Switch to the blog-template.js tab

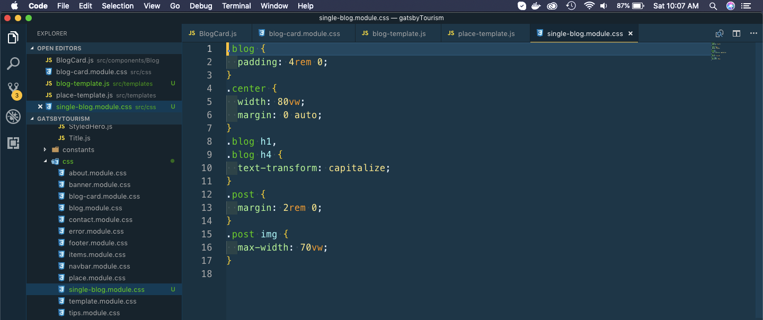(398, 33)
